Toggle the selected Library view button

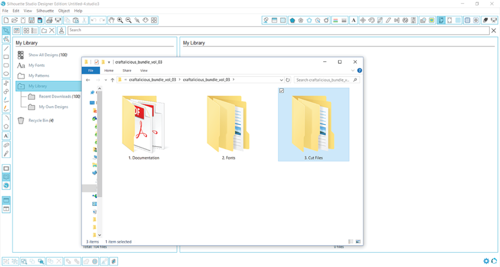[x=6, y=177]
